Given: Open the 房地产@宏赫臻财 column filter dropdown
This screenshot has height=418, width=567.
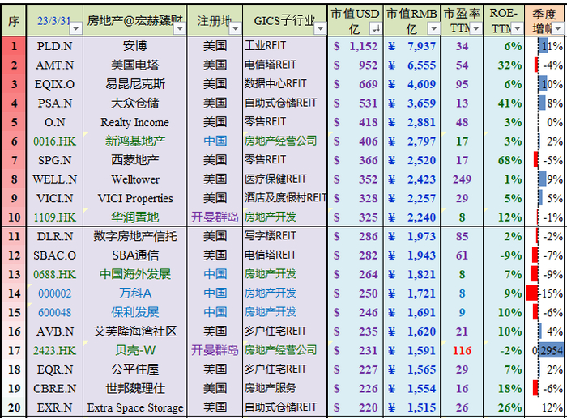Looking at the screenshot, I should [x=180, y=27].
